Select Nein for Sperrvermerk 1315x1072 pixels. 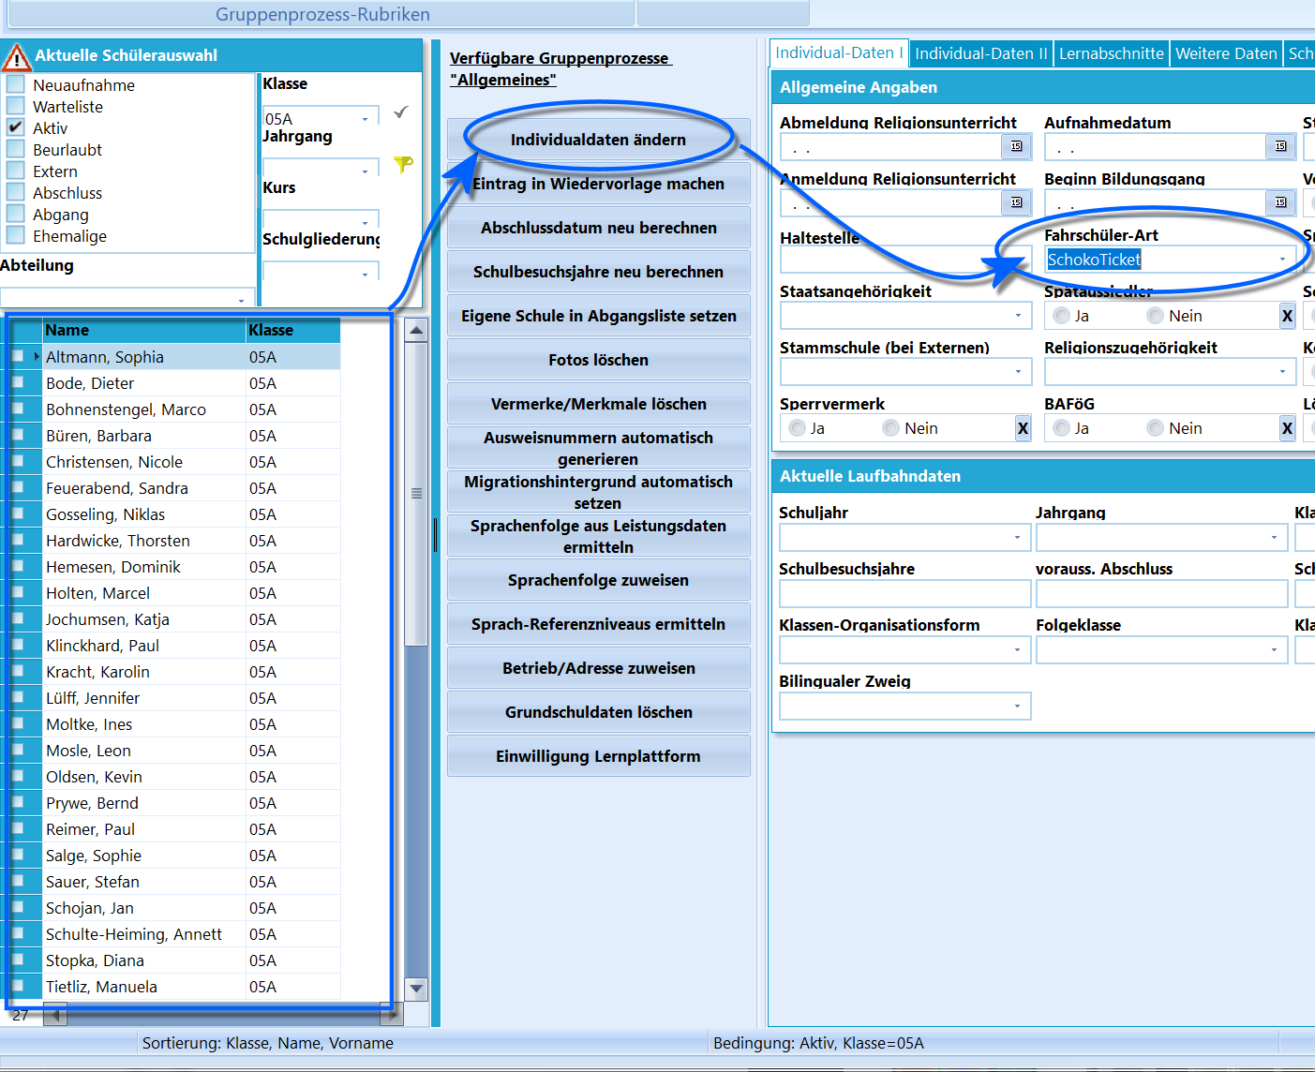pyautogui.click(x=891, y=428)
